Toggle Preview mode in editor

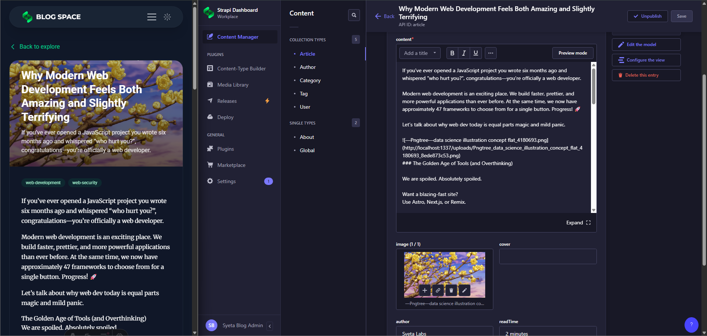pyautogui.click(x=573, y=53)
